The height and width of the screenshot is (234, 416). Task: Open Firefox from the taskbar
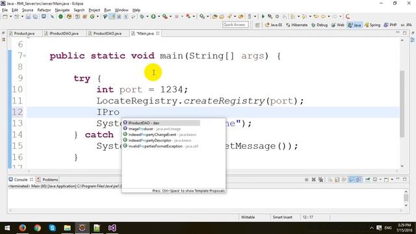pyautogui.click(x=23, y=227)
